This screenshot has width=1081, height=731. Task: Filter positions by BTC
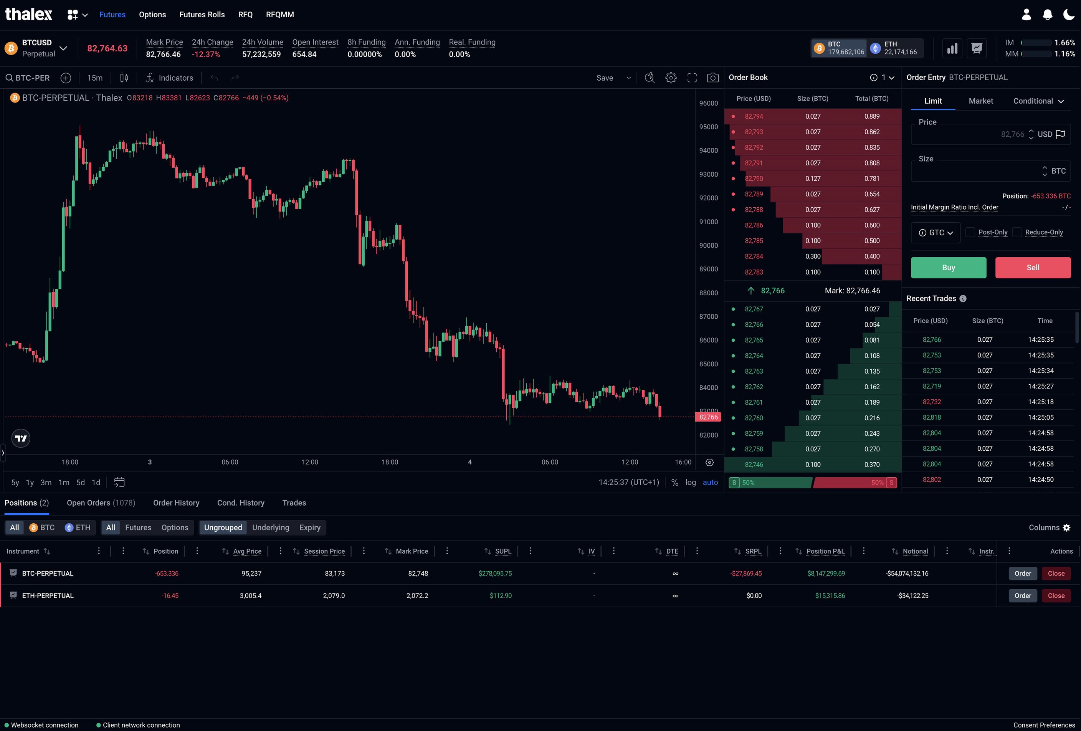[42, 528]
